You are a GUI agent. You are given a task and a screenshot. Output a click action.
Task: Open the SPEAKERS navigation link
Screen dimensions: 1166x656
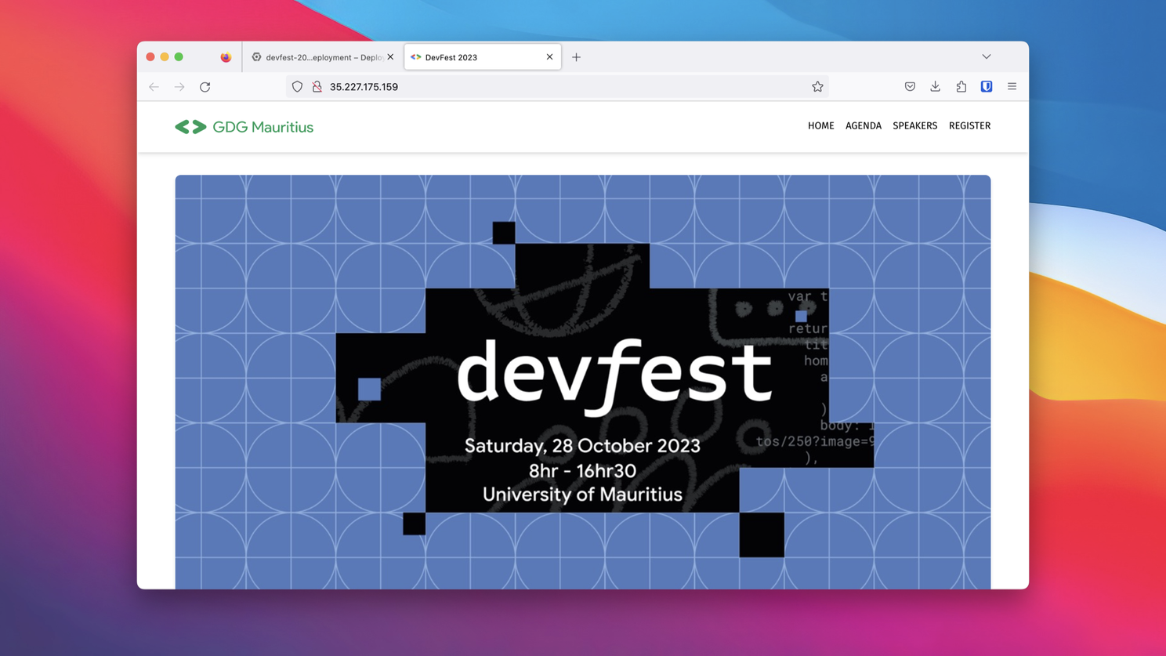(915, 125)
